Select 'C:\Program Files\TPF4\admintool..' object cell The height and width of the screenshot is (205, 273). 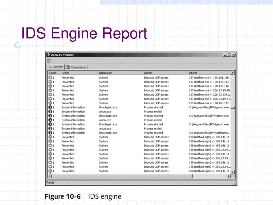pyautogui.click(x=210, y=133)
